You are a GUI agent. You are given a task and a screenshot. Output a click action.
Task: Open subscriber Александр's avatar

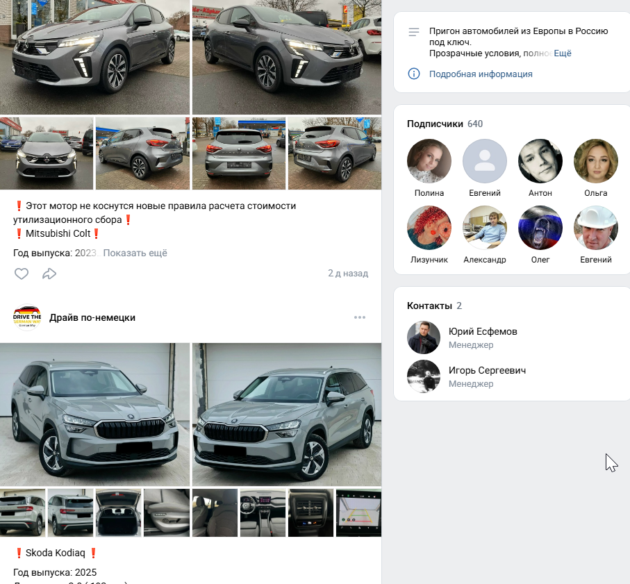click(x=485, y=228)
